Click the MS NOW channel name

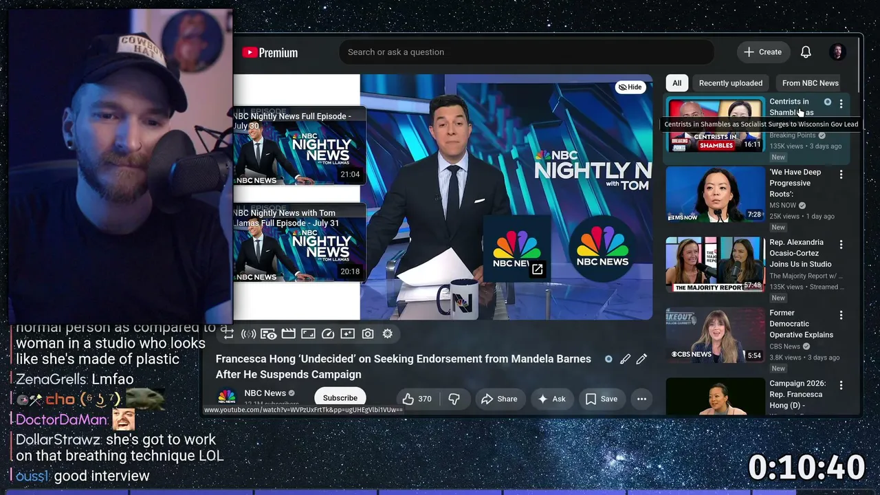click(782, 206)
